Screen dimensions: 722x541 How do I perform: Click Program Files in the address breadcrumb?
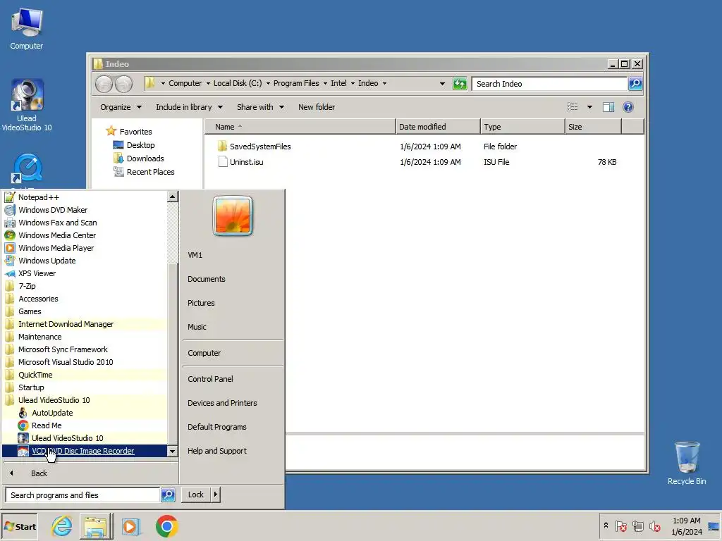point(296,83)
